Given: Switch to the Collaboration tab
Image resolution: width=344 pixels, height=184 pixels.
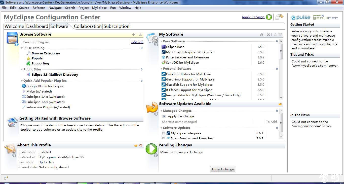Looking at the screenshot, I should (x=88, y=26).
